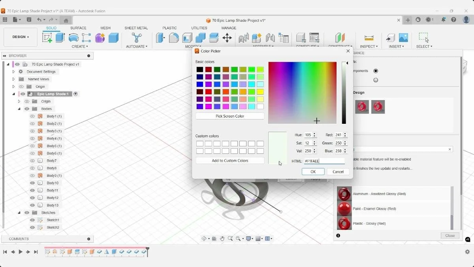
Task: Open the INSPECT dropdown menu
Action: (369, 46)
